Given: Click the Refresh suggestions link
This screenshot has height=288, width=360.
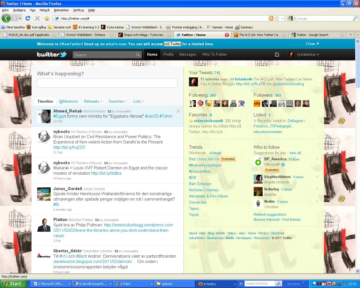Looking at the screenshot, I should (x=270, y=214).
